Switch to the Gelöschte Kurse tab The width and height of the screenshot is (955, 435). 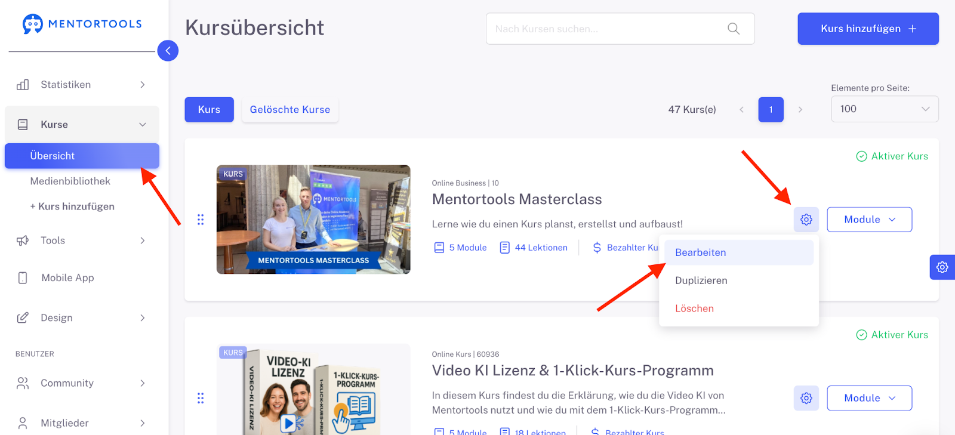tap(290, 110)
